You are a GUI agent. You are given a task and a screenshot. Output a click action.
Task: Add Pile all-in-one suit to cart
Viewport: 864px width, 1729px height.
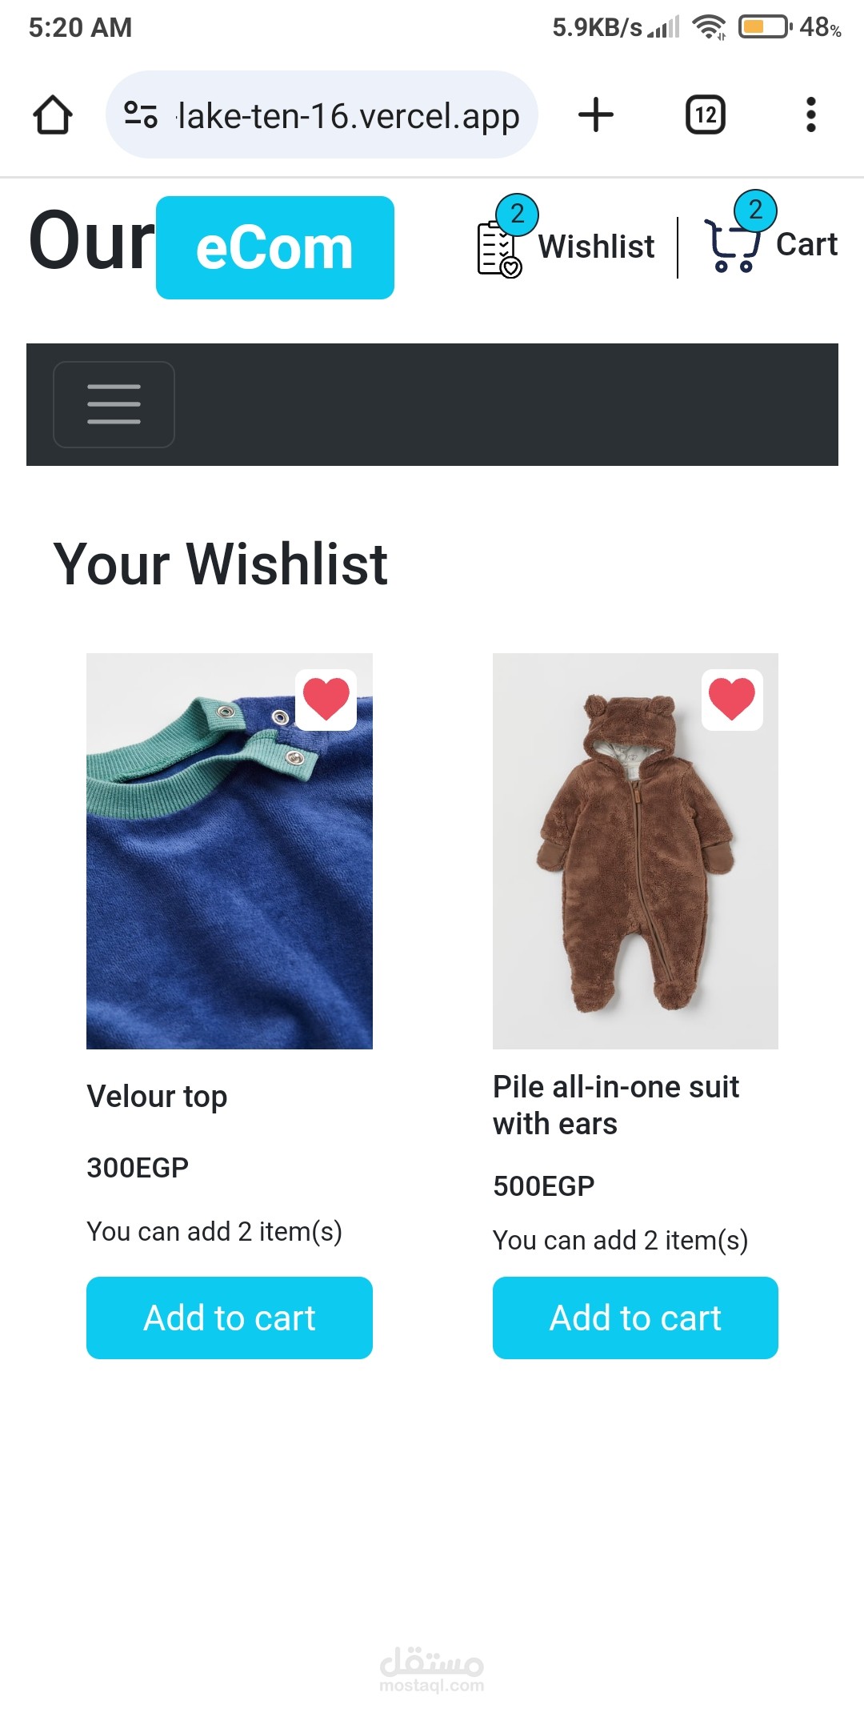(x=635, y=1318)
